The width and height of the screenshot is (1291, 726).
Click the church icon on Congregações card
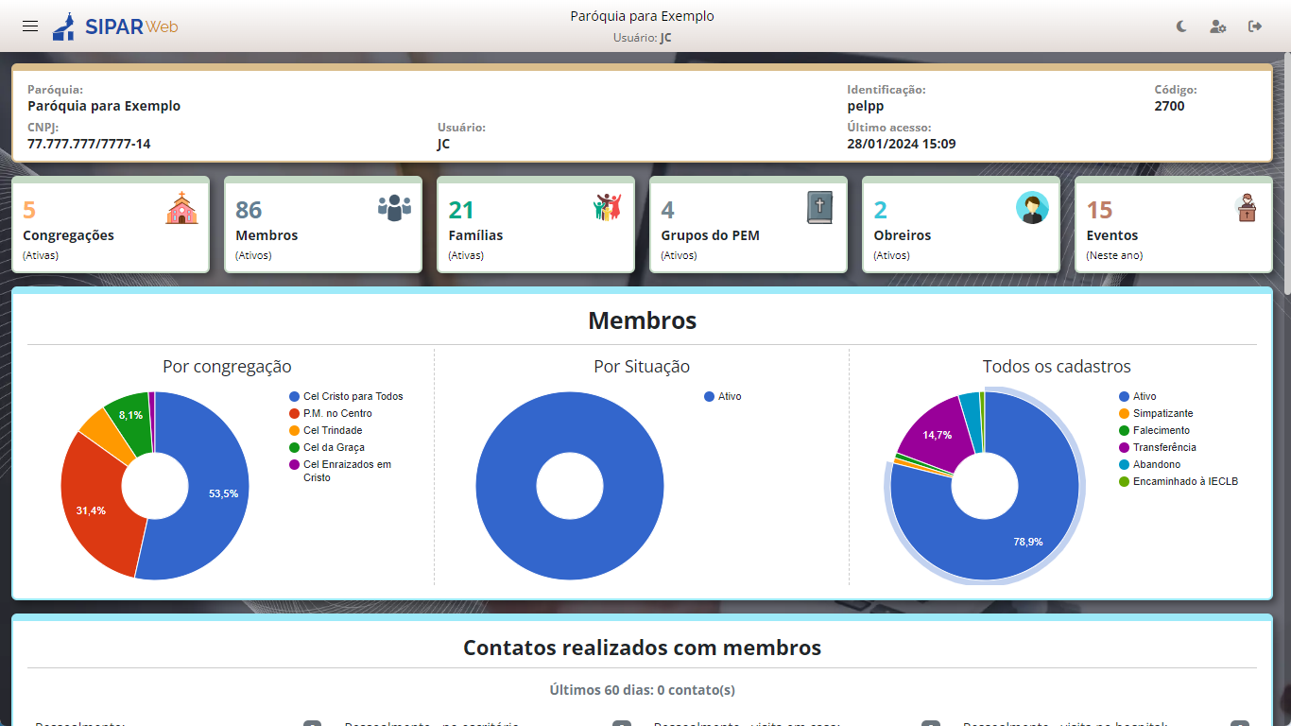pyautogui.click(x=182, y=208)
